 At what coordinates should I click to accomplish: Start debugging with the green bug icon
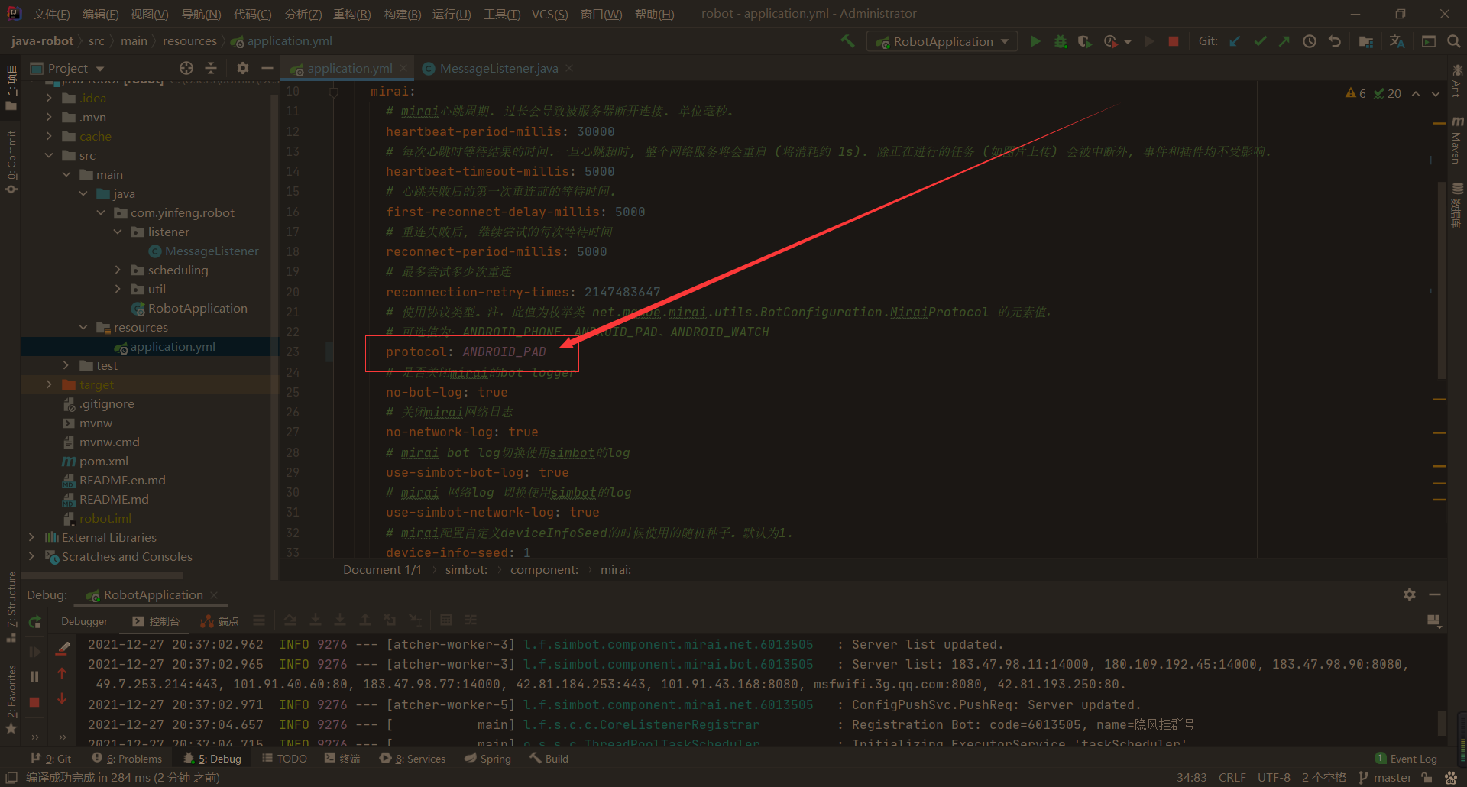pyautogui.click(x=1061, y=41)
